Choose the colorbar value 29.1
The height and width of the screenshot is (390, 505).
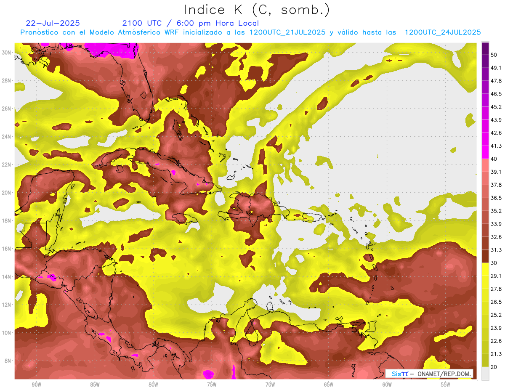[x=496, y=276]
